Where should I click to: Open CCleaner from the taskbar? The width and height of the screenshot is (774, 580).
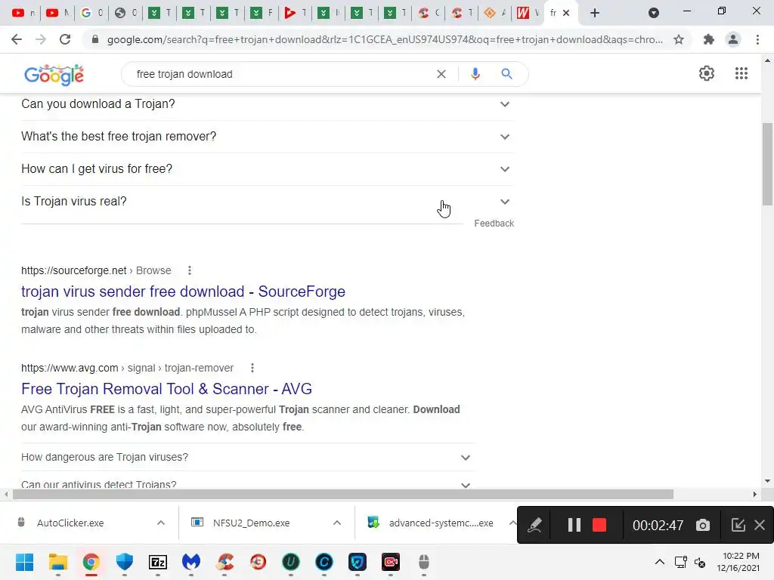coord(224,562)
